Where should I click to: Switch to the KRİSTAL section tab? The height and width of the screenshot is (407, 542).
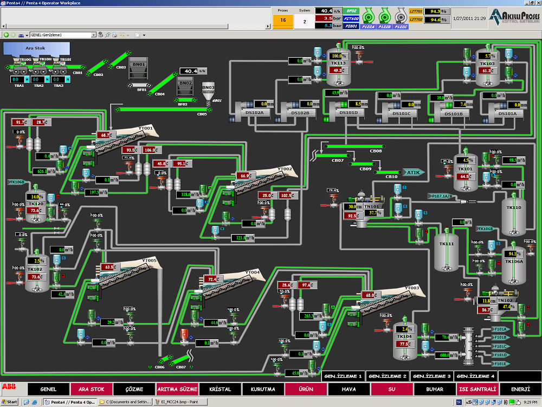click(220, 389)
